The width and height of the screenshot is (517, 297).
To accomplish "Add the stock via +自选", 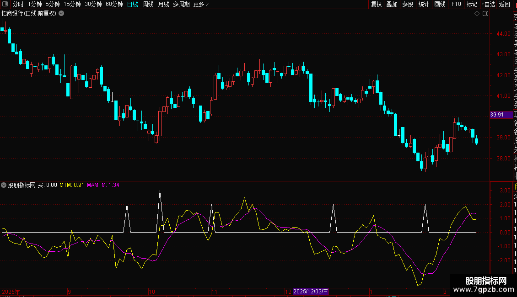I will pyautogui.click(x=488, y=4).
